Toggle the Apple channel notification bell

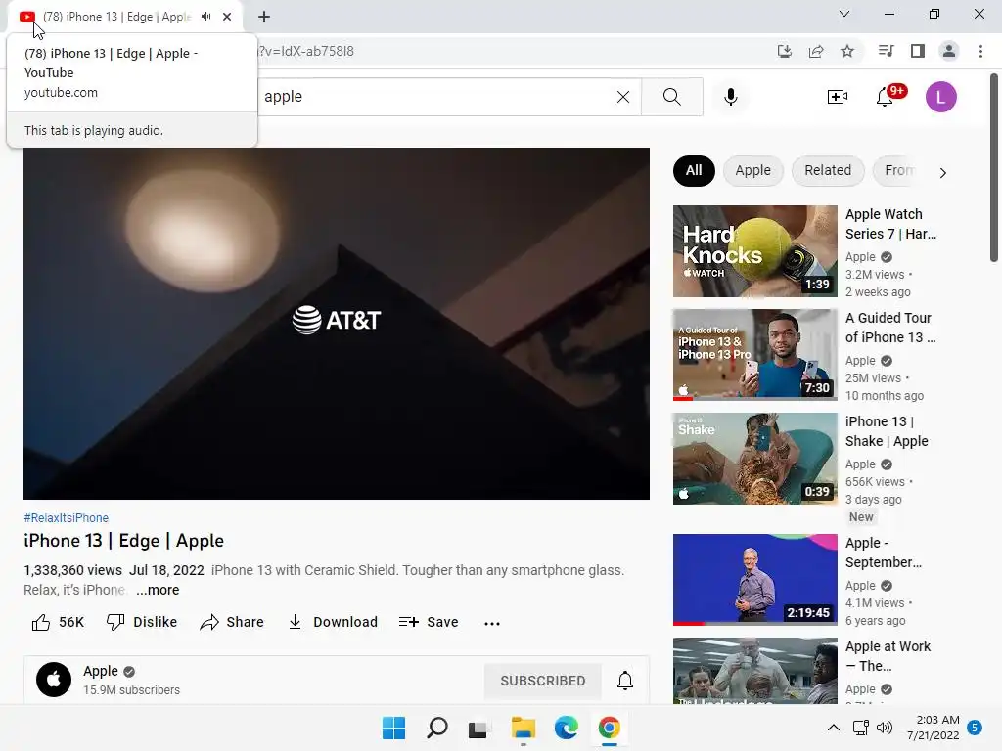pyautogui.click(x=625, y=681)
